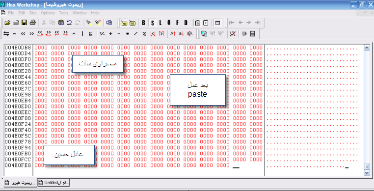The image size is (374, 191).
Task: Click the Block Shift Left icon
Action: 57,34
